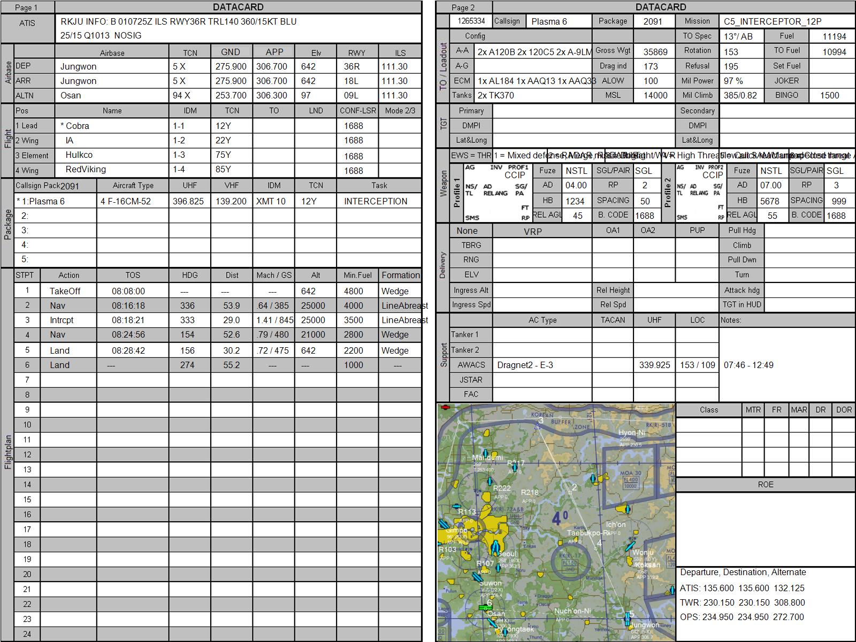This screenshot has width=856, height=642.
Task: Switch to the Page 1 label
Action: [27, 7]
